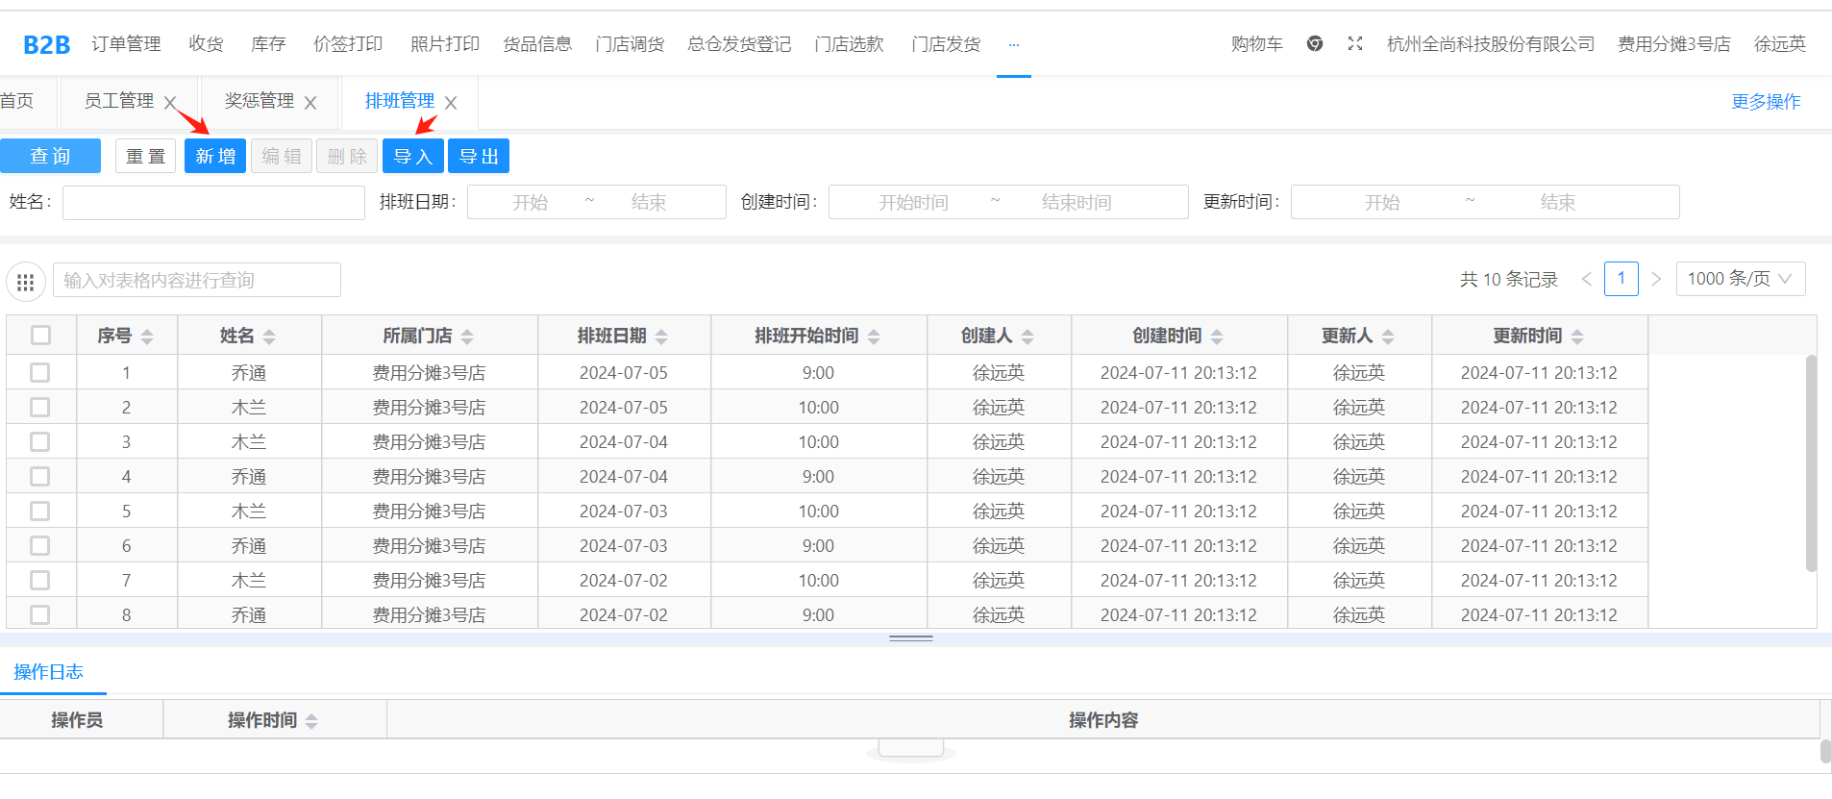Click the theme icon next to 购物车
The width and height of the screenshot is (1832, 799).
(1315, 43)
